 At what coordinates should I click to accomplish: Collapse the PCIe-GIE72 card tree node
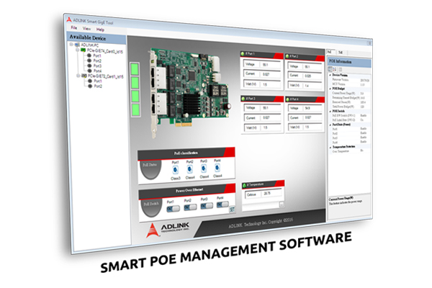pyautogui.click(x=76, y=75)
